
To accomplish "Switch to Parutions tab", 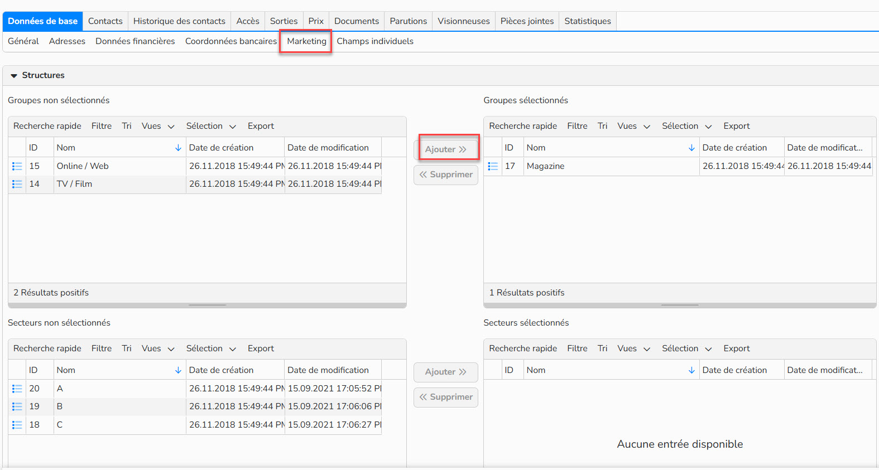I will pyautogui.click(x=409, y=21).
